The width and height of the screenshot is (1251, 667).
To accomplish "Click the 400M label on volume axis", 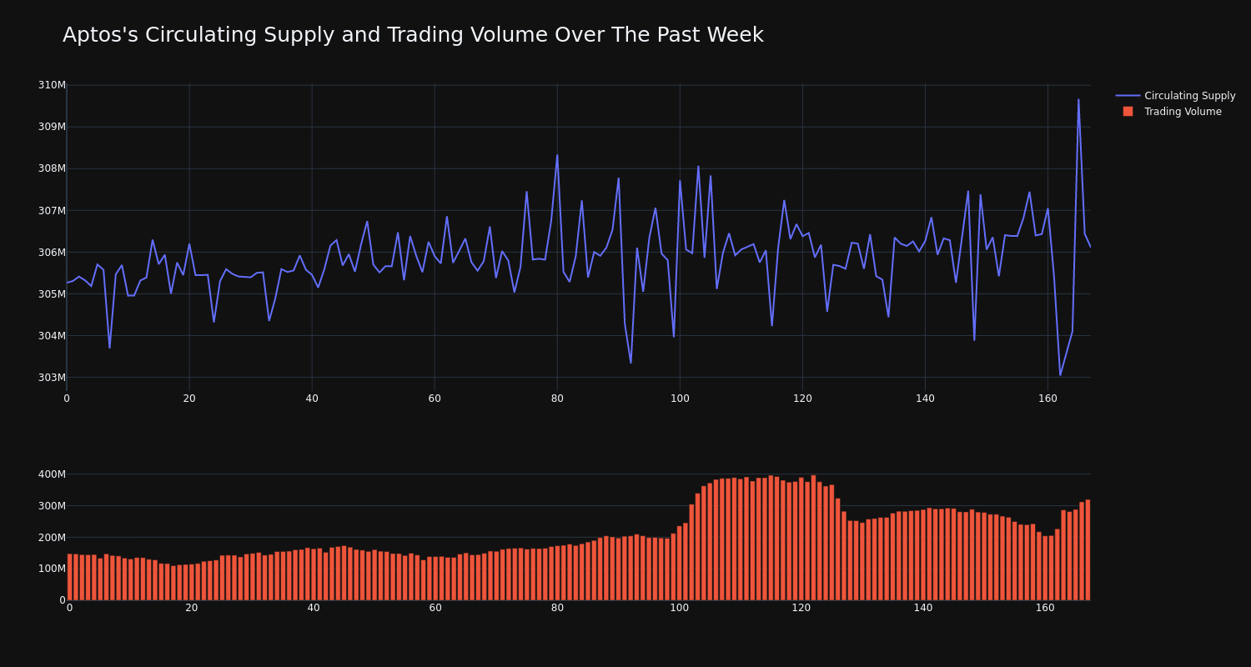I will coord(52,474).
